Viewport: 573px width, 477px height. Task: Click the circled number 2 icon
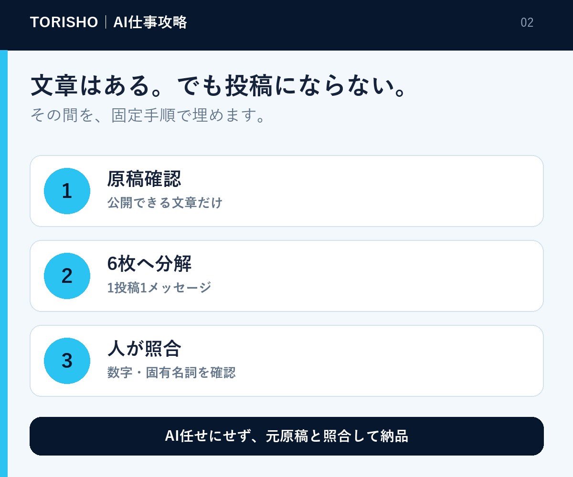pos(67,276)
